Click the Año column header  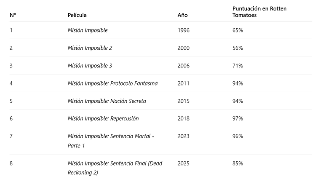pyautogui.click(x=182, y=15)
